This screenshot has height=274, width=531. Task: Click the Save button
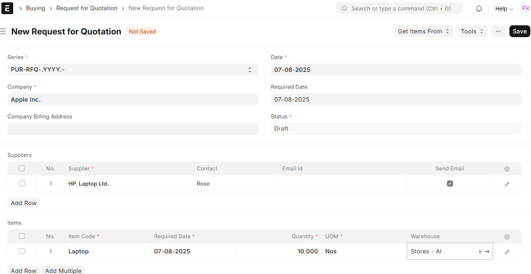[519, 31]
